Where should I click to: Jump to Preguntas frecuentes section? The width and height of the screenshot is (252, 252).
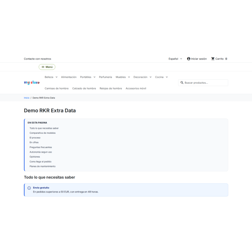(41, 147)
